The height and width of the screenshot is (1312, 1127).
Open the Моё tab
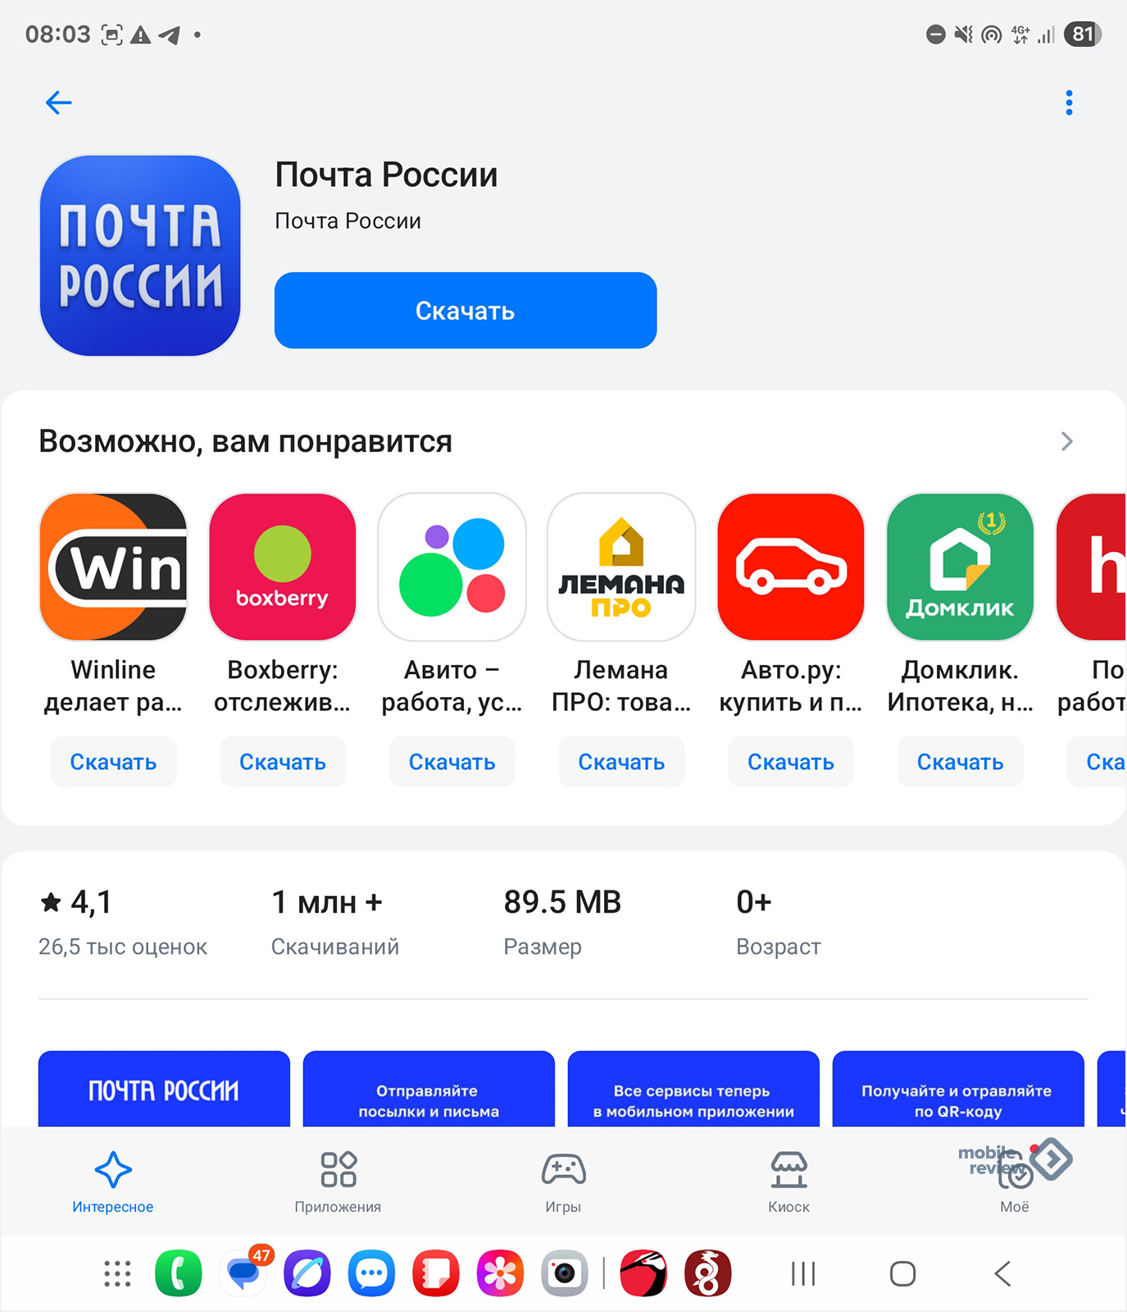click(x=1015, y=1182)
